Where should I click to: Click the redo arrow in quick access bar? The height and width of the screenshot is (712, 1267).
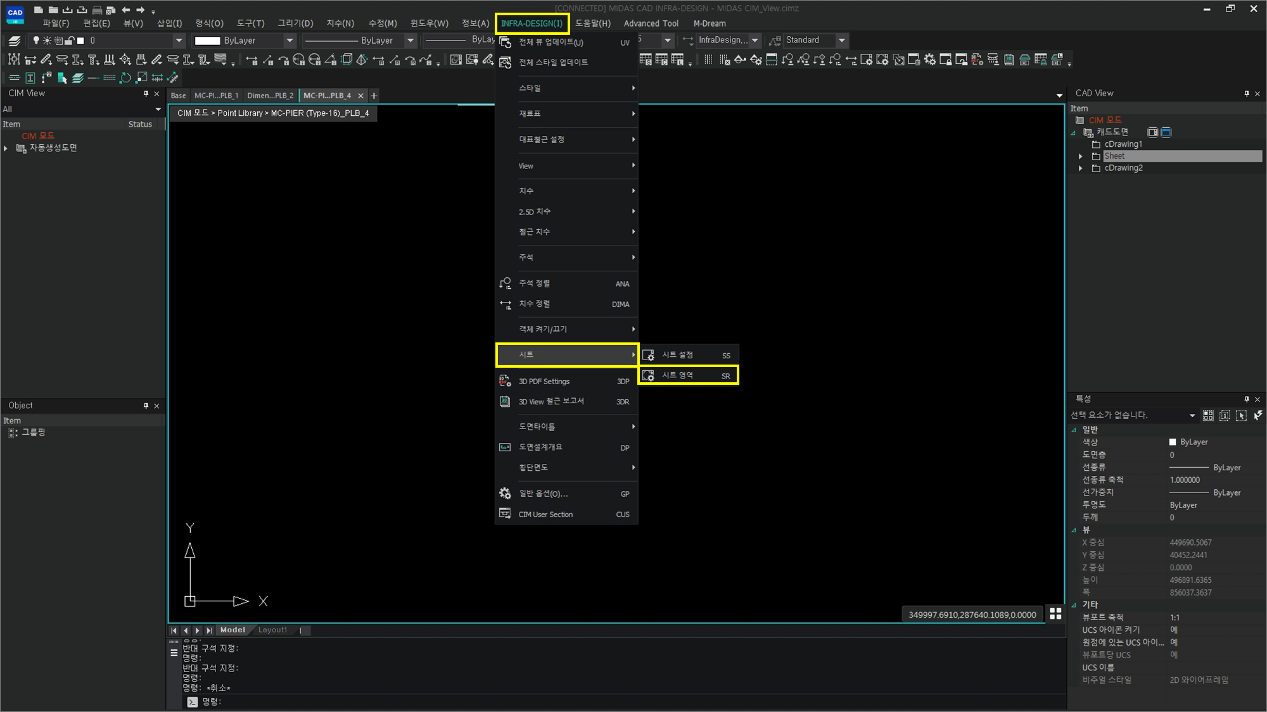point(140,10)
